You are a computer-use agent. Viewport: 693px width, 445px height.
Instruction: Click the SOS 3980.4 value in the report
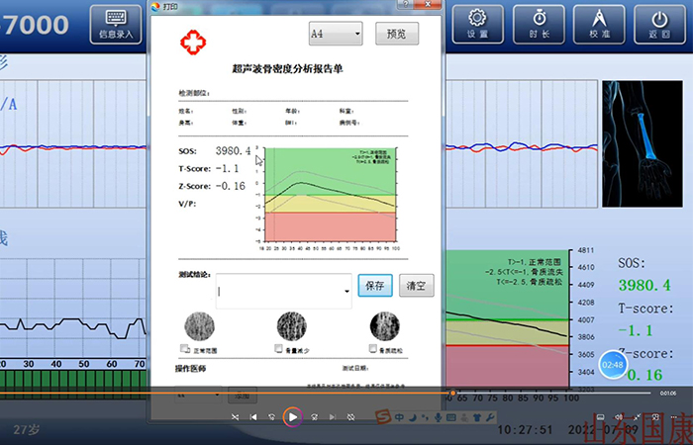(x=233, y=151)
